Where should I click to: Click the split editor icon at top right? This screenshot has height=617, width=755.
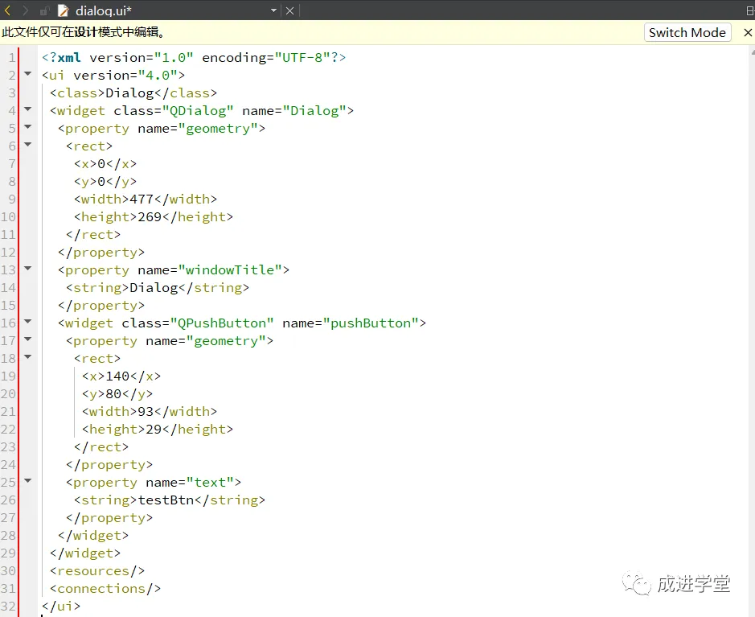(749, 11)
